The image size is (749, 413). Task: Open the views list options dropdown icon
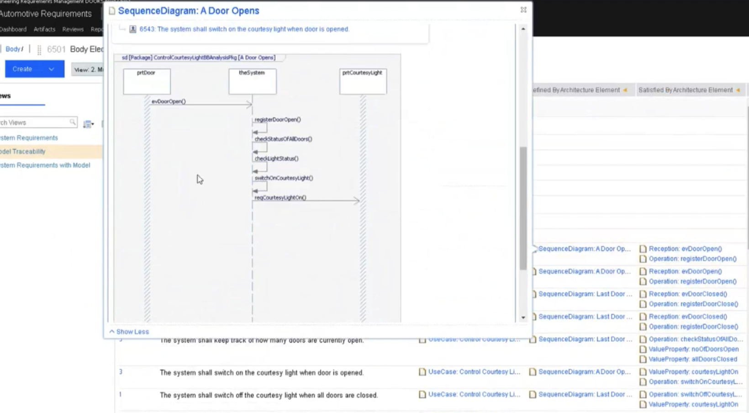88,124
